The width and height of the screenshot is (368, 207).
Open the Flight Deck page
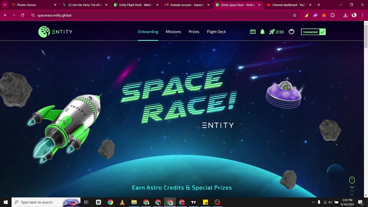(216, 32)
